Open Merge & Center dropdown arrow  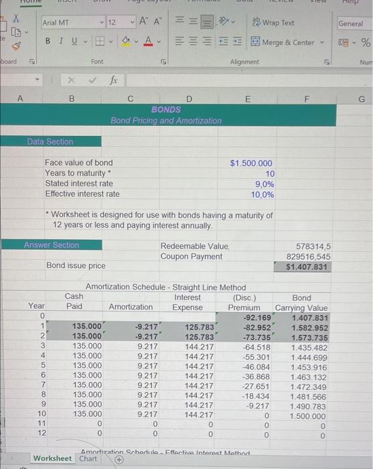pos(322,42)
